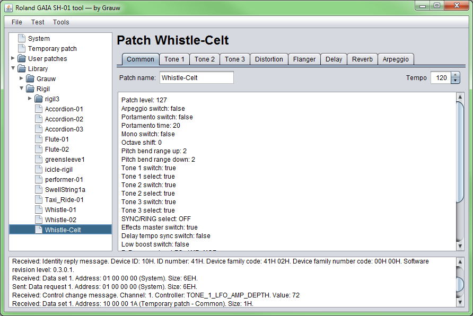The width and height of the screenshot is (473, 316).
Task: Click the log panel scroll-up arrow
Action: click(x=460, y=261)
